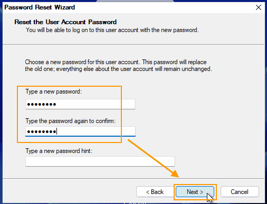Click the 'Choose a new password' instruction paragraph

point(118,66)
